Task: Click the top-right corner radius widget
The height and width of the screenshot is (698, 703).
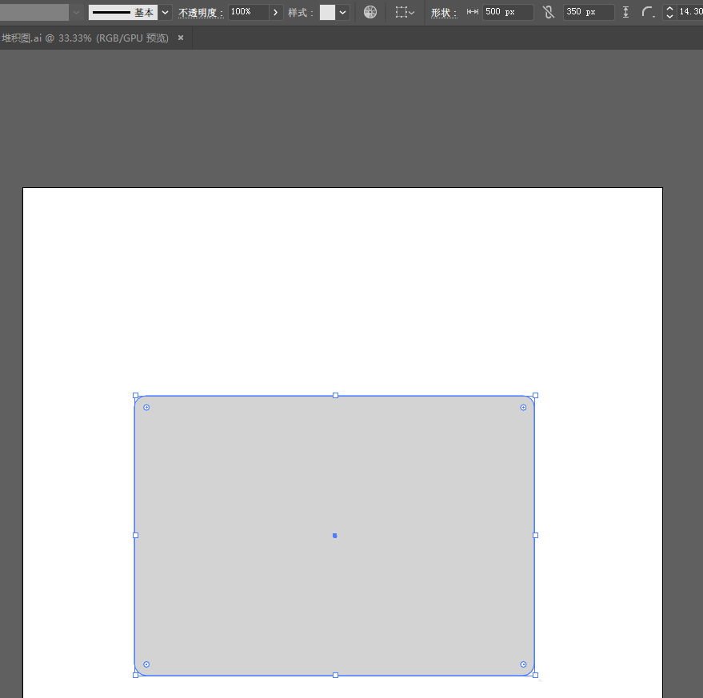Action: pos(523,408)
